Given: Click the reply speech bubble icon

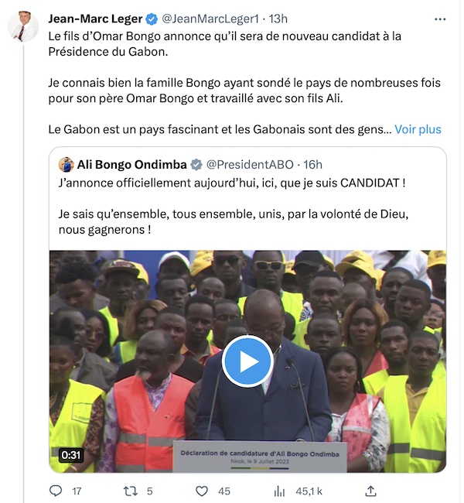Looking at the screenshot, I should pyautogui.click(x=56, y=491).
